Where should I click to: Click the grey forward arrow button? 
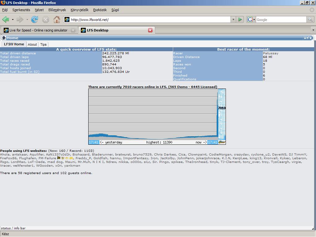pyautogui.click(x=20, y=19)
